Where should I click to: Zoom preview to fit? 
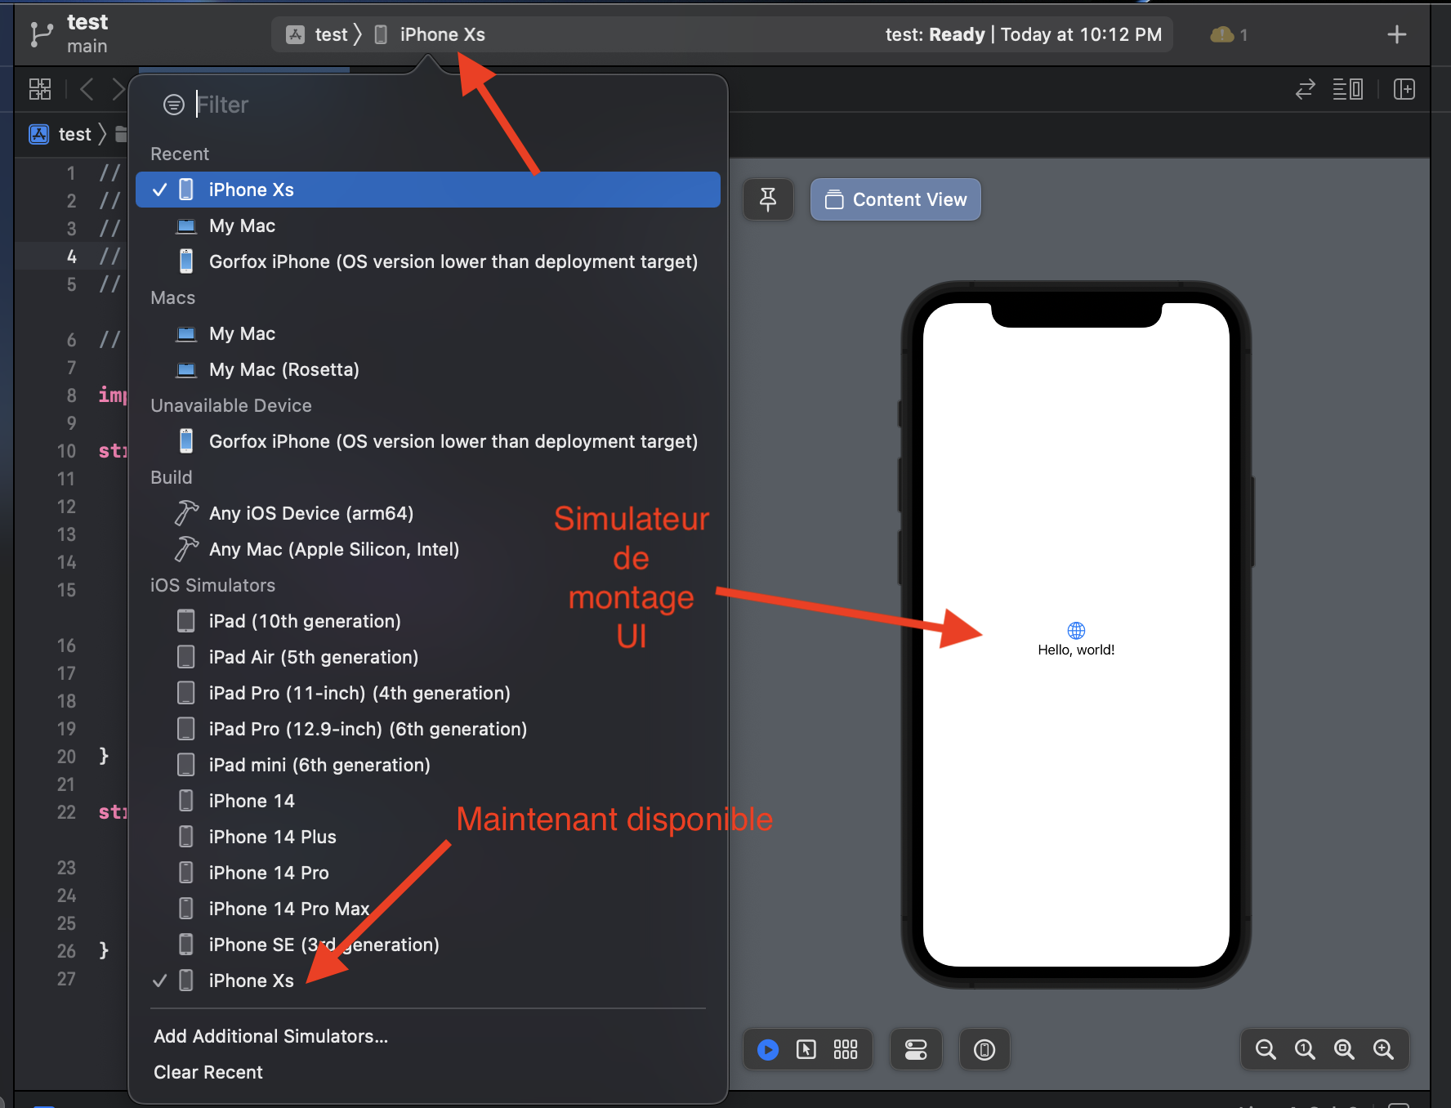click(x=1344, y=1049)
